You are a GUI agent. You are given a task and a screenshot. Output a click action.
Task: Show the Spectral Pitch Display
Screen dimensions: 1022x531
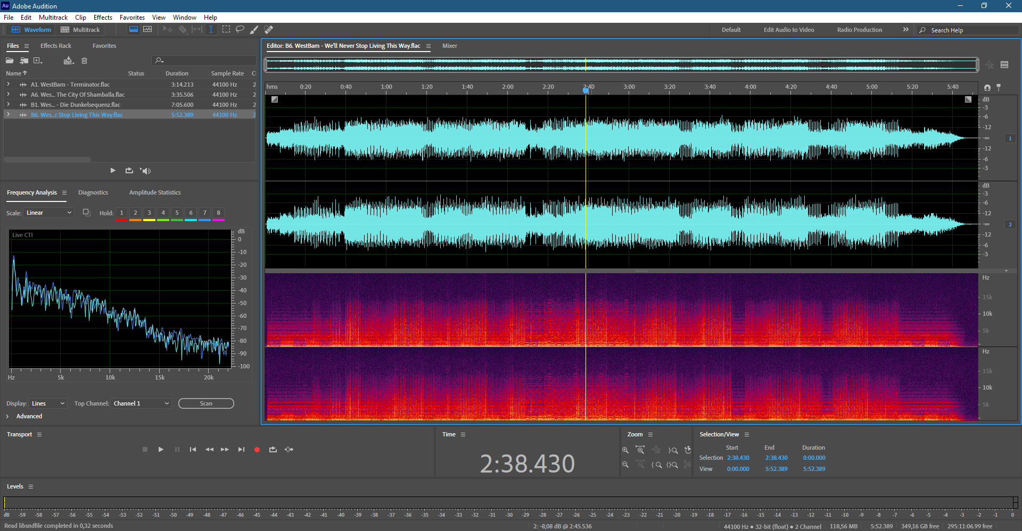tap(147, 30)
